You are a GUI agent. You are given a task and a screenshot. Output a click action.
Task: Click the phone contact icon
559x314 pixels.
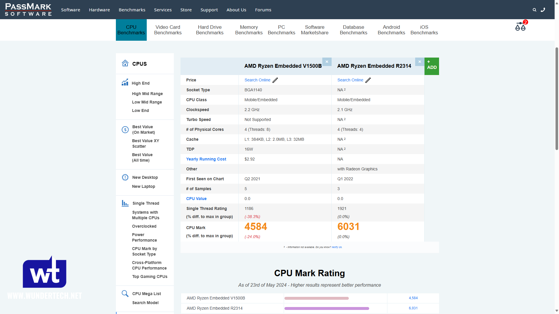click(543, 10)
